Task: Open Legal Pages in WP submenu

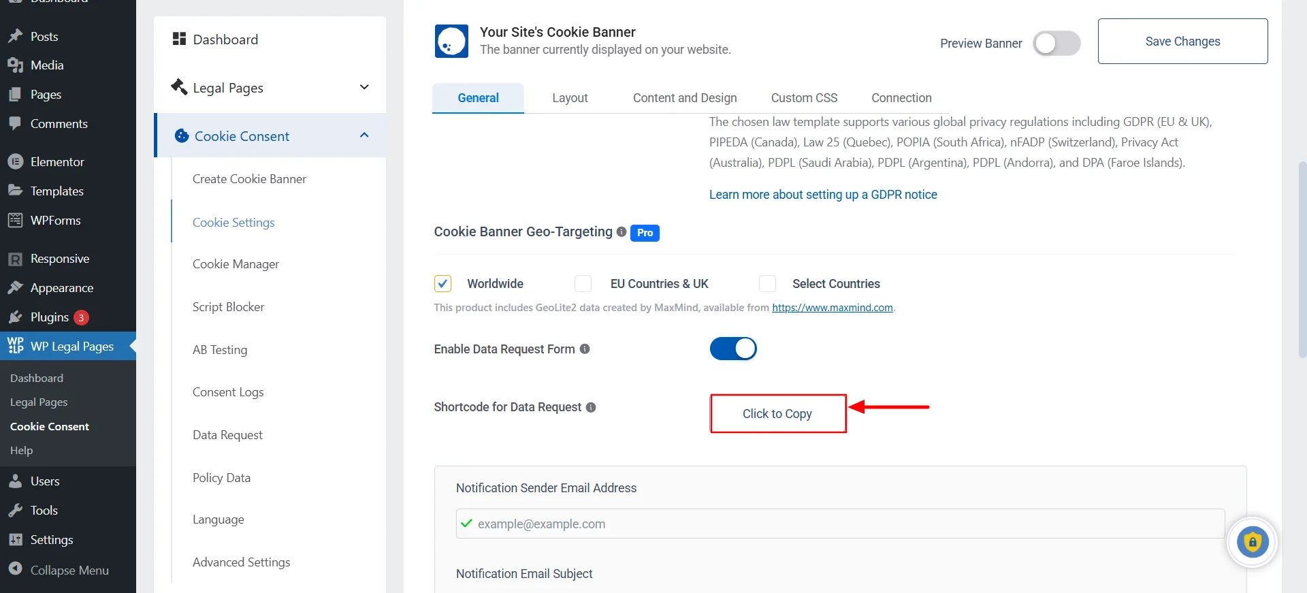Action: click(39, 402)
